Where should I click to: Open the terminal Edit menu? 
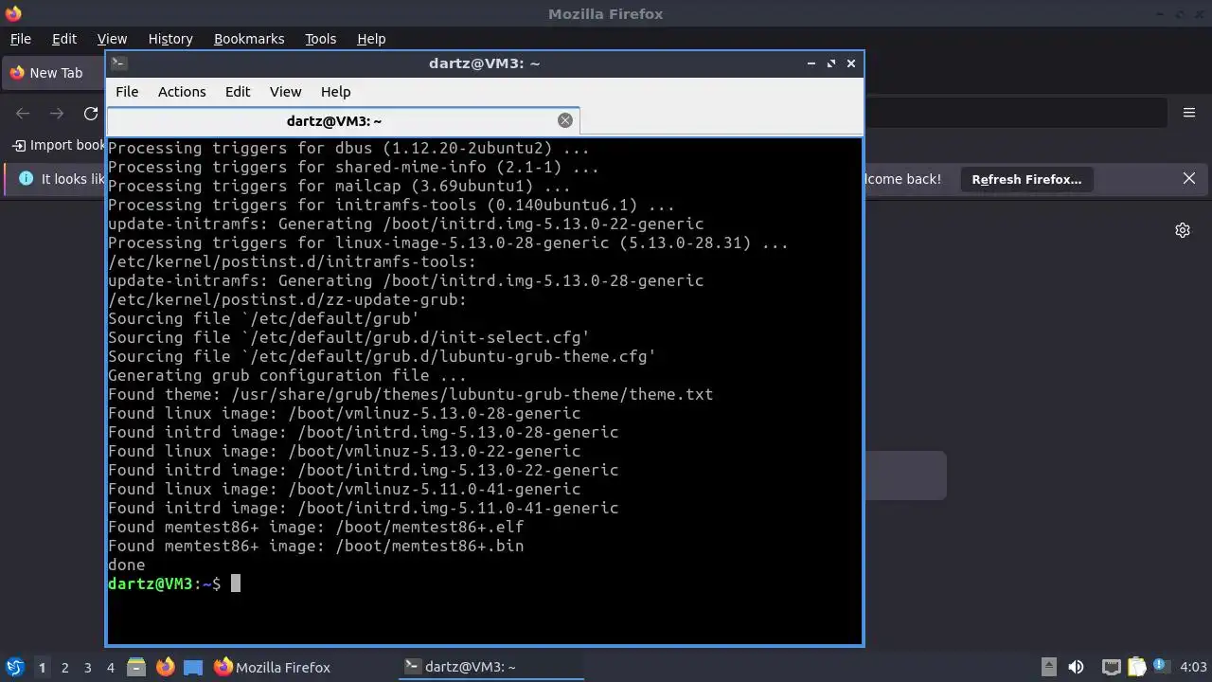pyautogui.click(x=238, y=92)
